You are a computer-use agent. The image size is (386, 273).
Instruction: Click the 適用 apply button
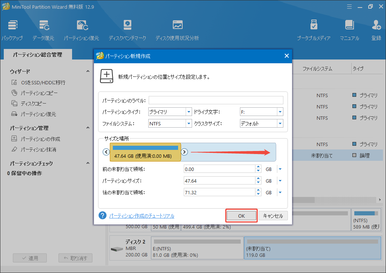click(30, 258)
